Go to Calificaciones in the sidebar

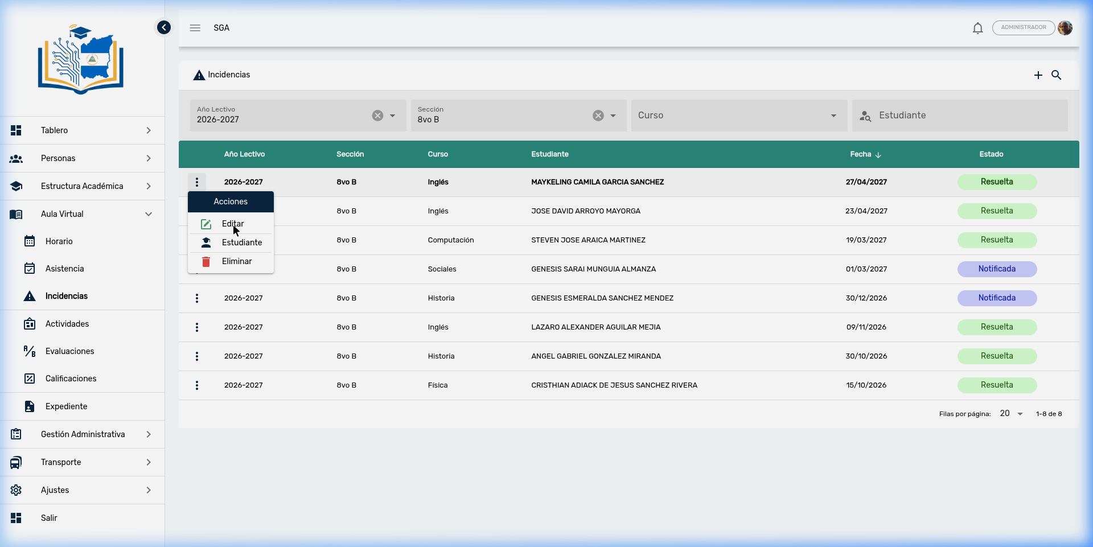(71, 379)
